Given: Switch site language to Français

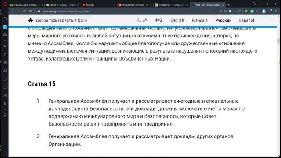Looking at the screenshot, I should pyautogui.click(x=199, y=20).
